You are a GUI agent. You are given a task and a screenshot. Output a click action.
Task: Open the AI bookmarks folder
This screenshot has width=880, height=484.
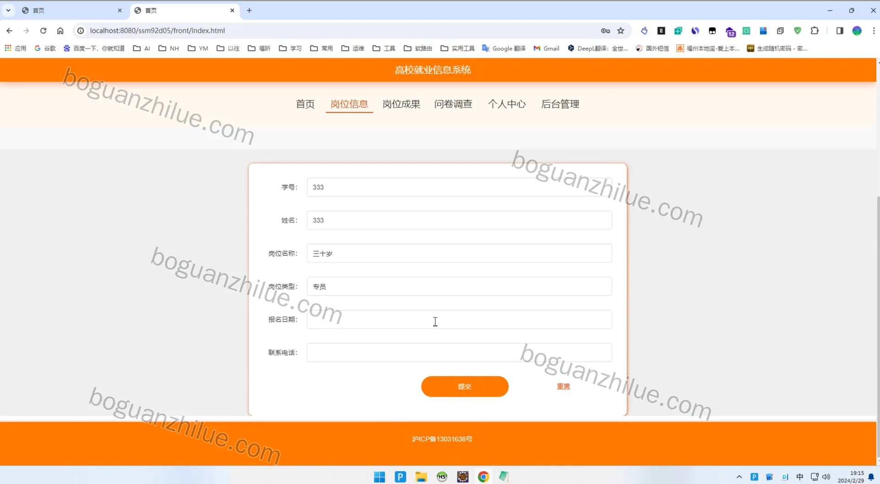(142, 48)
